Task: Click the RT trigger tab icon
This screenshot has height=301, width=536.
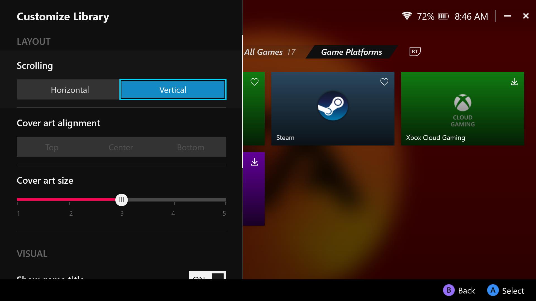Action: click(x=415, y=52)
